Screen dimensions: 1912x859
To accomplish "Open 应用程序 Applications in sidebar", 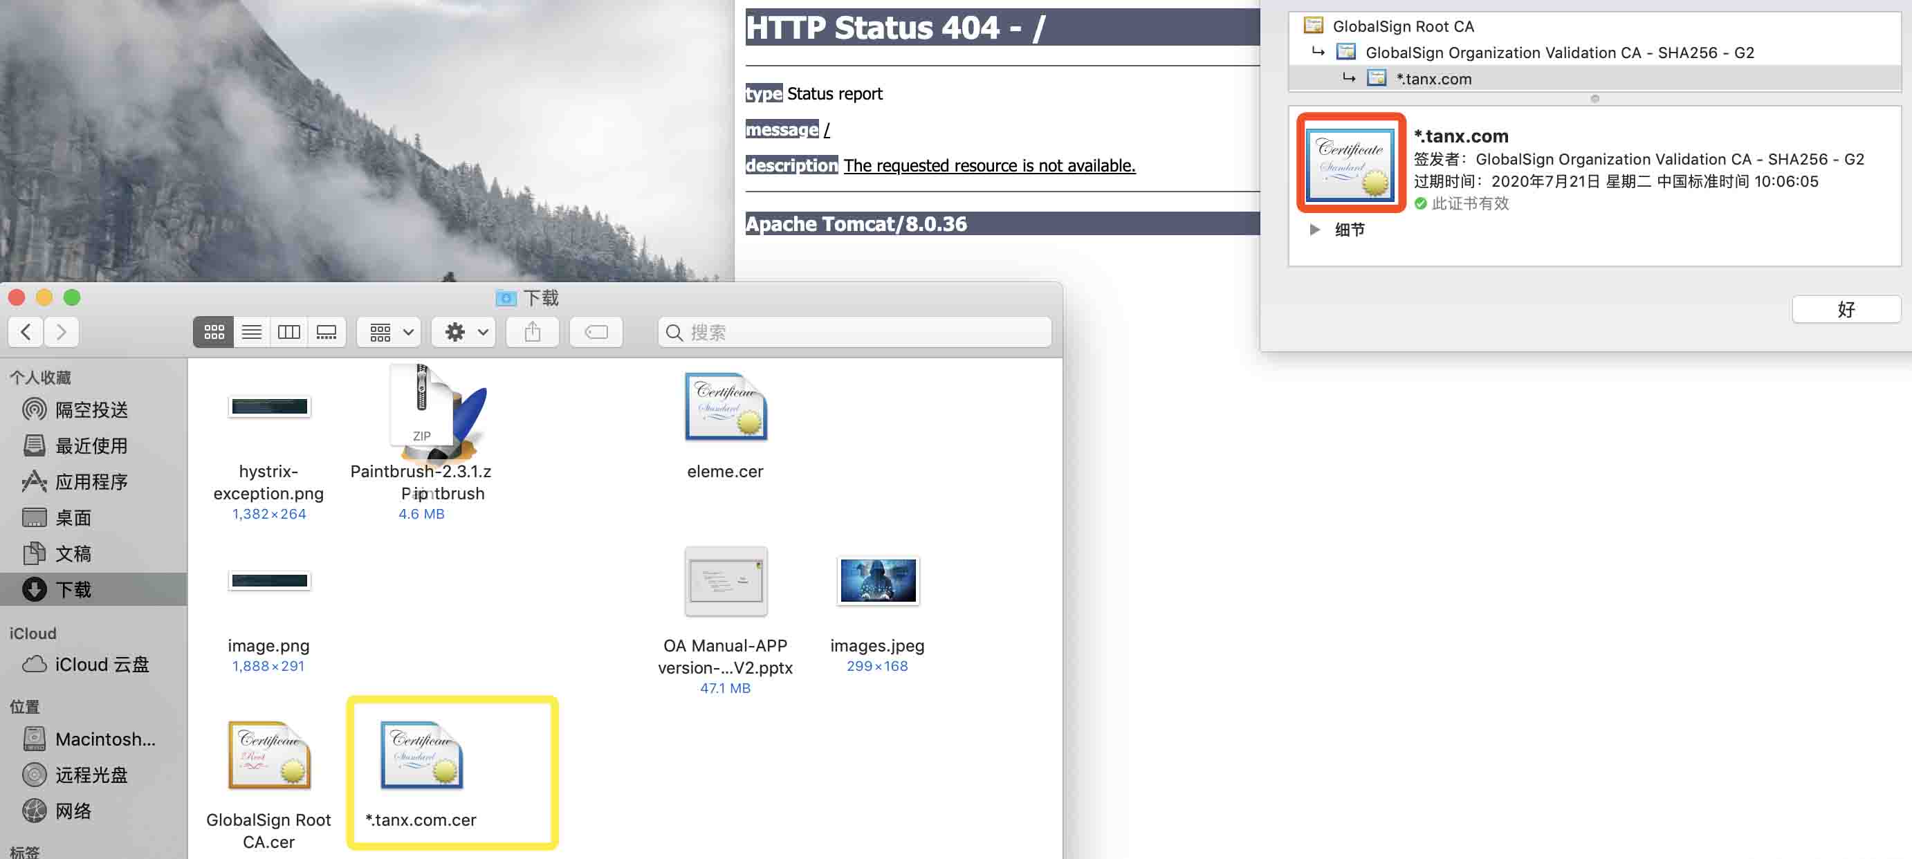I will (x=93, y=481).
